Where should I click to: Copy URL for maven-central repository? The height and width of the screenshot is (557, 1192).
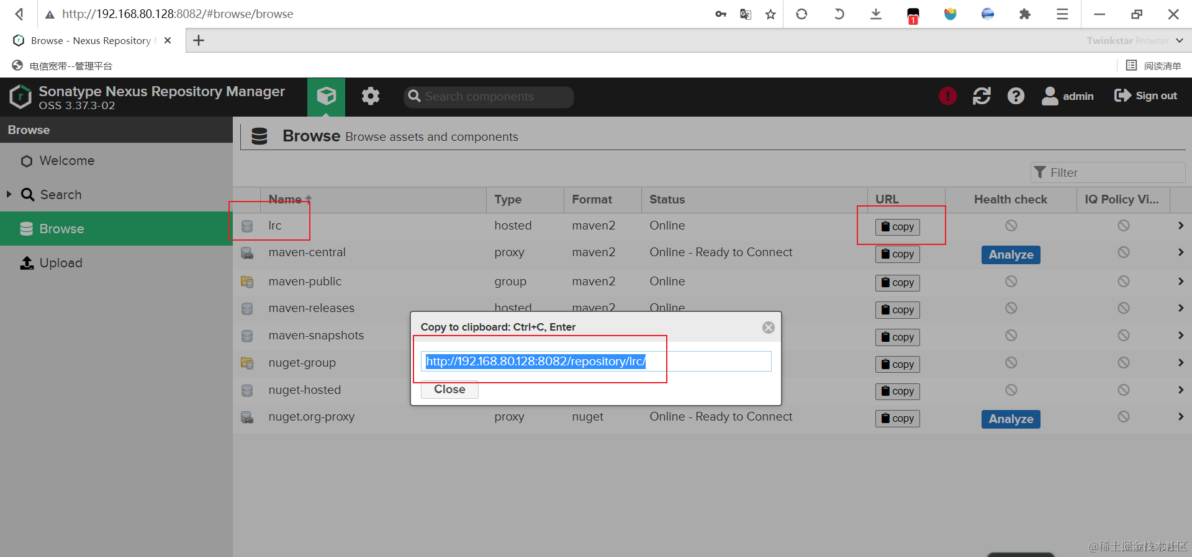(898, 254)
